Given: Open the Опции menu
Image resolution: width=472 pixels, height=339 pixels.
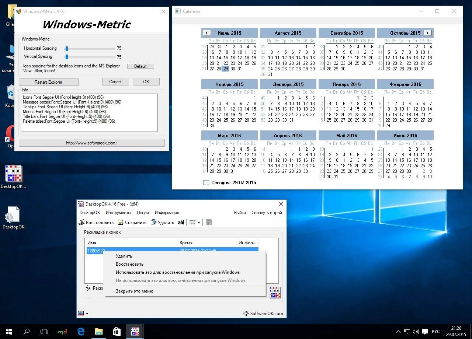Looking at the screenshot, I should 143,213.
